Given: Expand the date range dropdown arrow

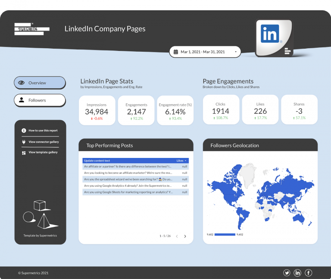Looking at the screenshot, I should [236, 52].
